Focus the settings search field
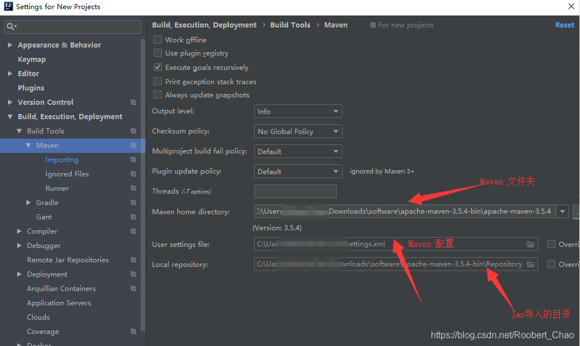The height and width of the screenshot is (346, 580). tap(72, 26)
